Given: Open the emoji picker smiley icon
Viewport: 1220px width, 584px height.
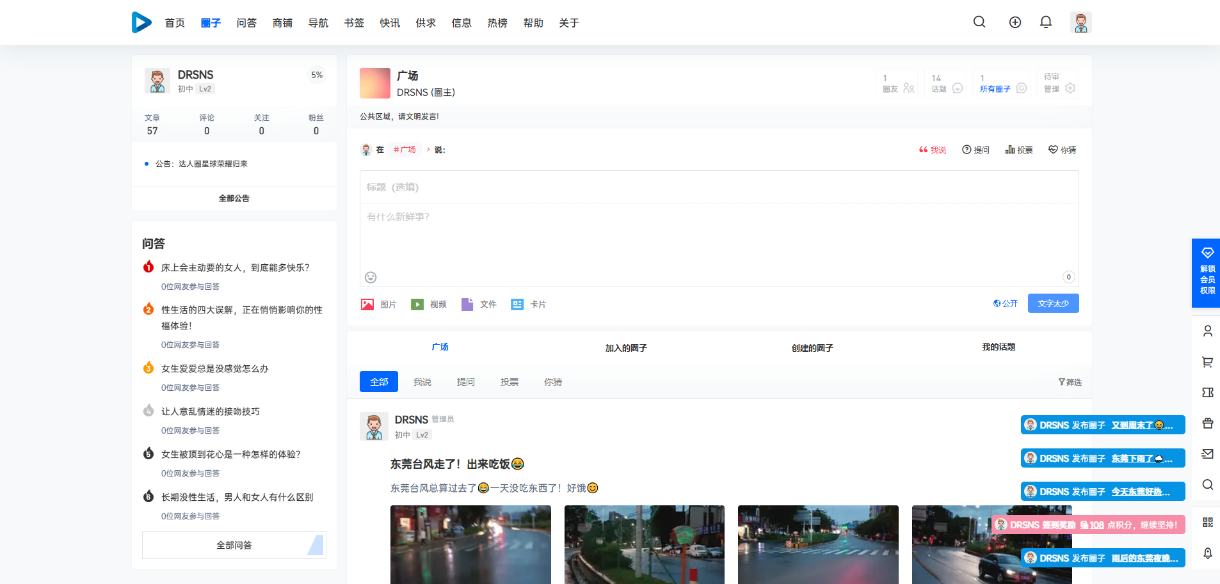Looking at the screenshot, I should (371, 277).
